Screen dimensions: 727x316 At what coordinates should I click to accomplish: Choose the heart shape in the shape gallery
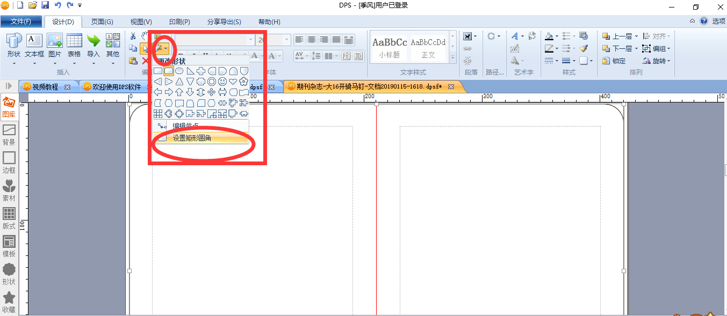pyautogui.click(x=233, y=82)
